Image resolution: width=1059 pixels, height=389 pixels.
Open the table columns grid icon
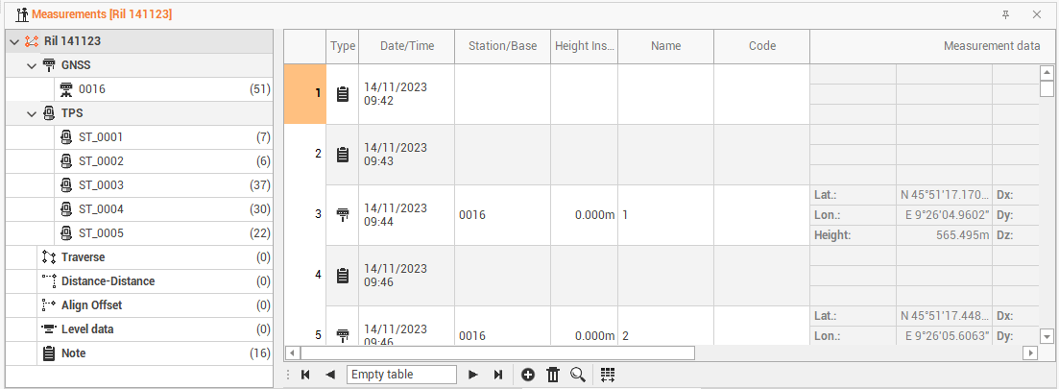[608, 375]
